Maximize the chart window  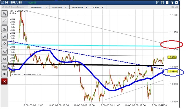pyautogui.click(x=172, y=3)
